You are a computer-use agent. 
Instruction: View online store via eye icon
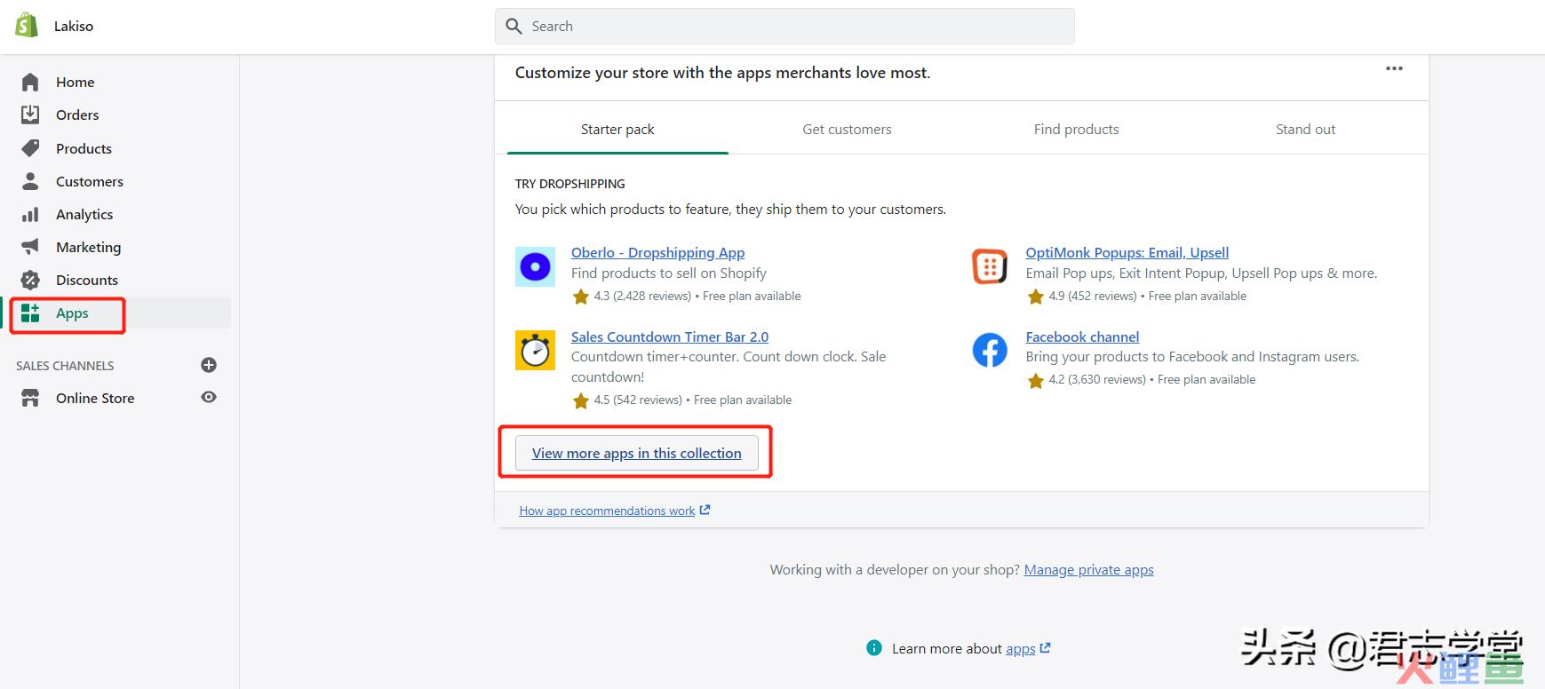(209, 397)
